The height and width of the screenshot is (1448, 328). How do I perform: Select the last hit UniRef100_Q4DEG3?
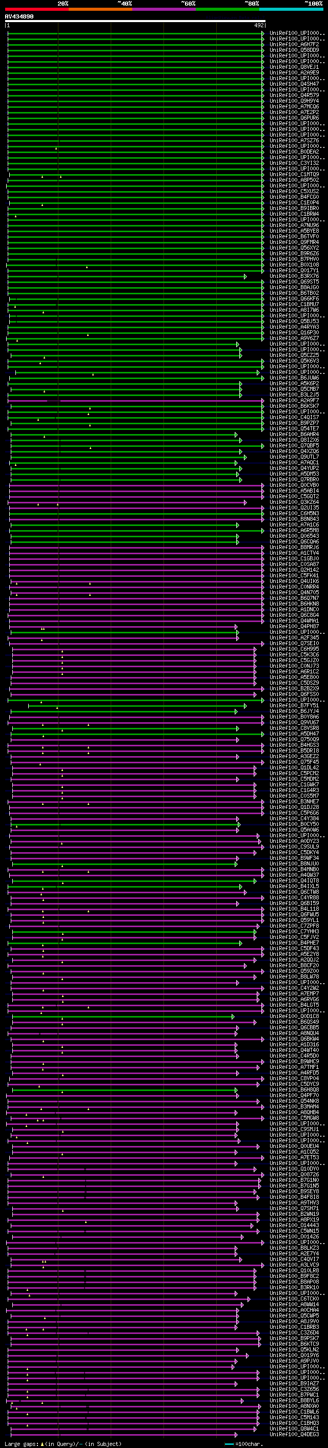coord(294,1434)
